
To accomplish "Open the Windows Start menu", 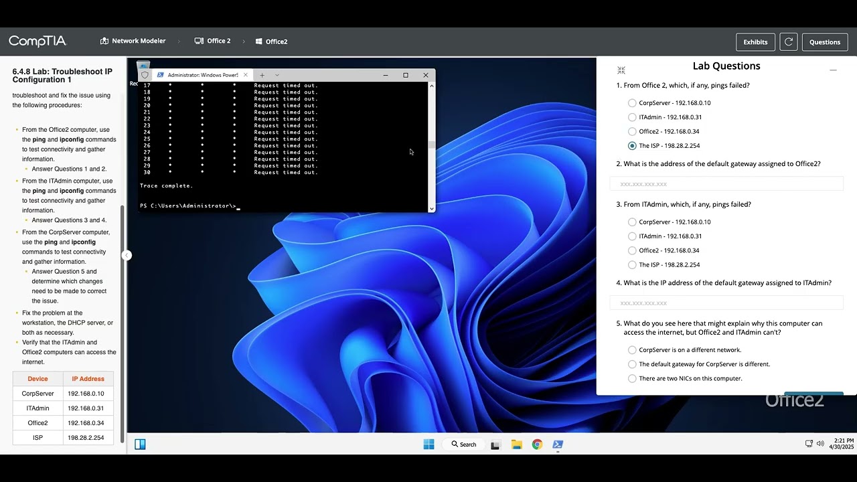I will coord(428,444).
